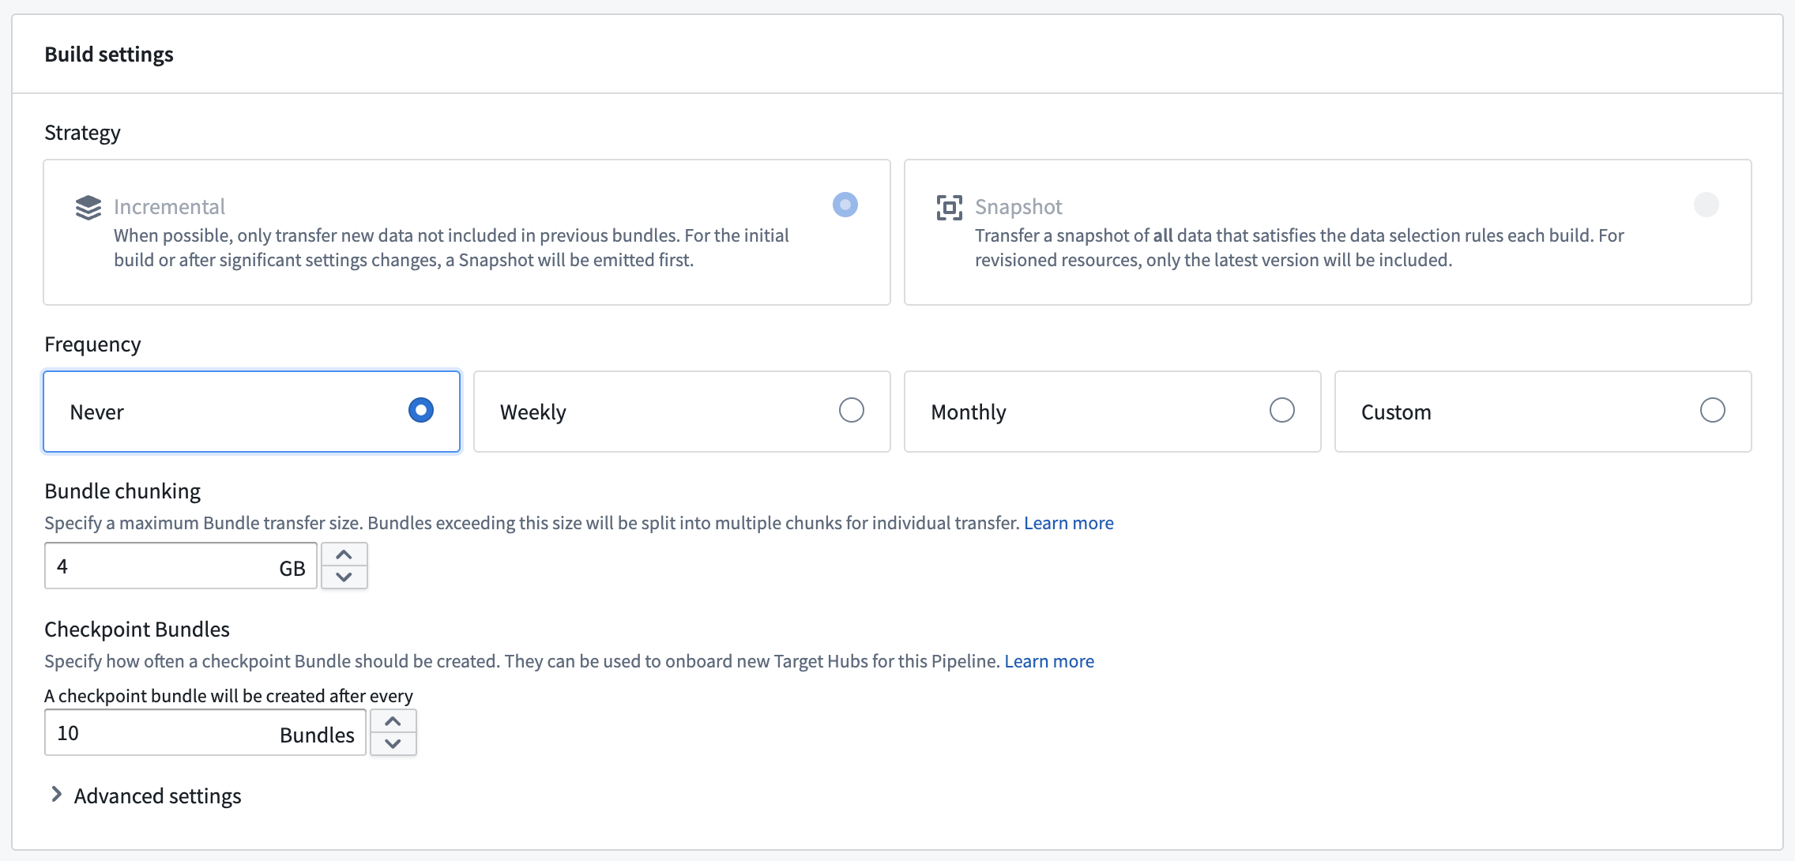Choose the Monthly frequency radio button
Image resolution: width=1795 pixels, height=861 pixels.
(x=1281, y=410)
